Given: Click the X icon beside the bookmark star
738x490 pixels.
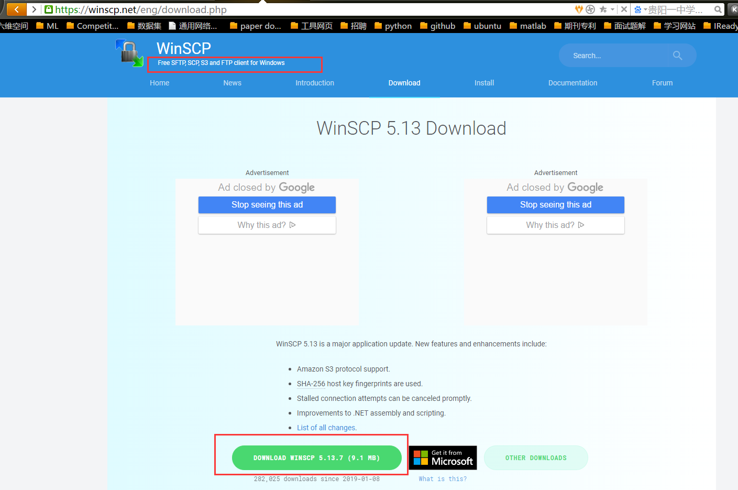Looking at the screenshot, I should pyautogui.click(x=624, y=9).
